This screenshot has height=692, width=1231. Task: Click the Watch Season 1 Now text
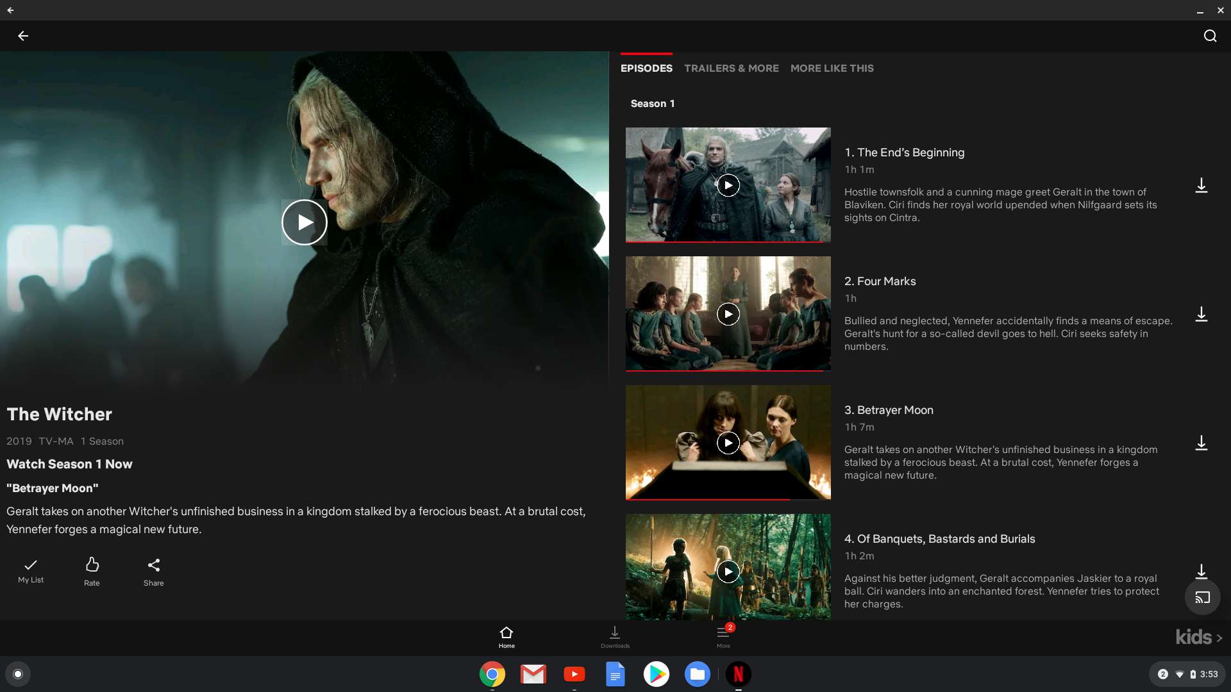pos(69,464)
